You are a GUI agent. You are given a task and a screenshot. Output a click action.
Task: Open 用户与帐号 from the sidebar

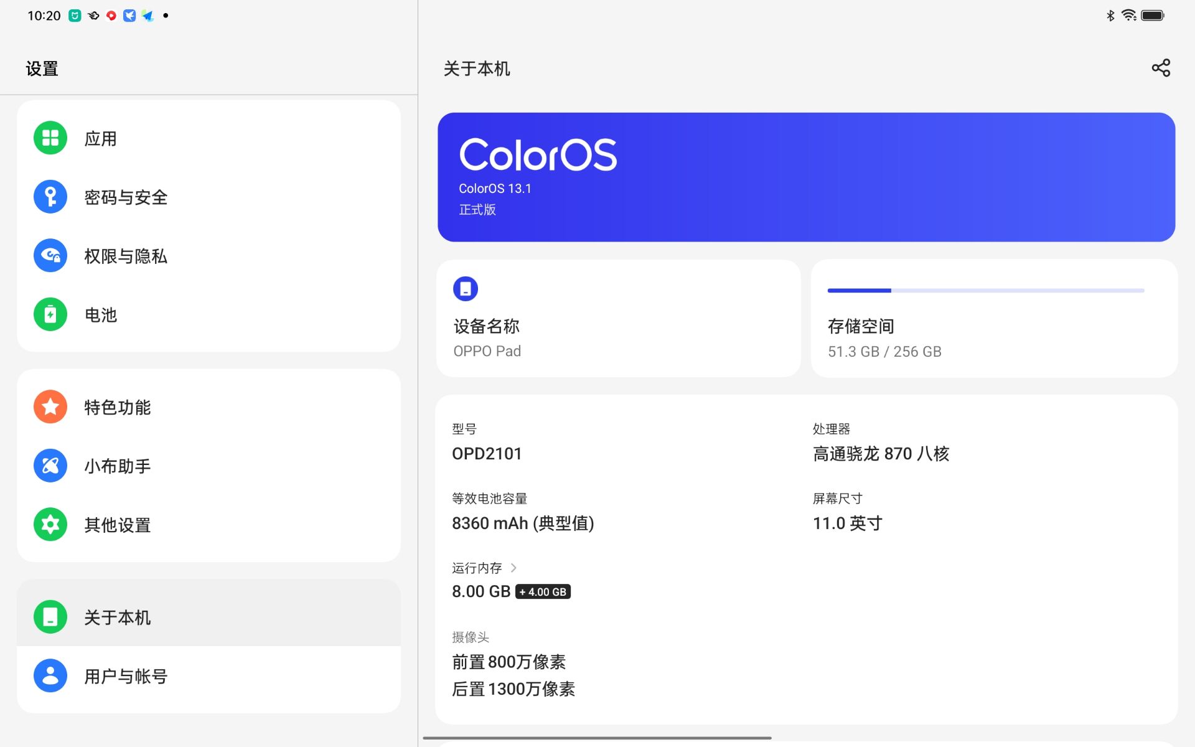click(x=124, y=675)
